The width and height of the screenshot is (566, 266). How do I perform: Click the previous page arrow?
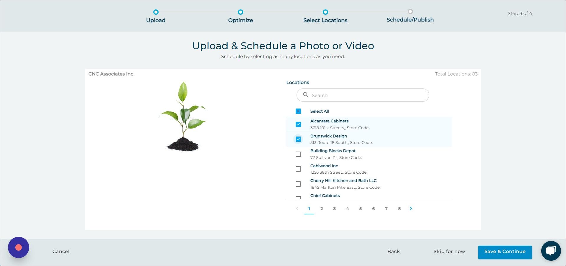coord(297,208)
